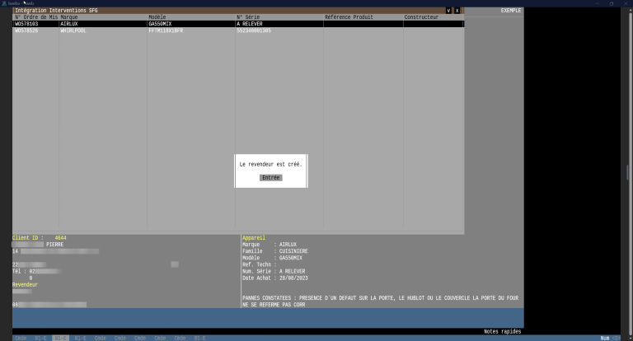Click the application icon in the title bar
Viewport: 633px width, 341px height.
pyautogui.click(x=4, y=3)
